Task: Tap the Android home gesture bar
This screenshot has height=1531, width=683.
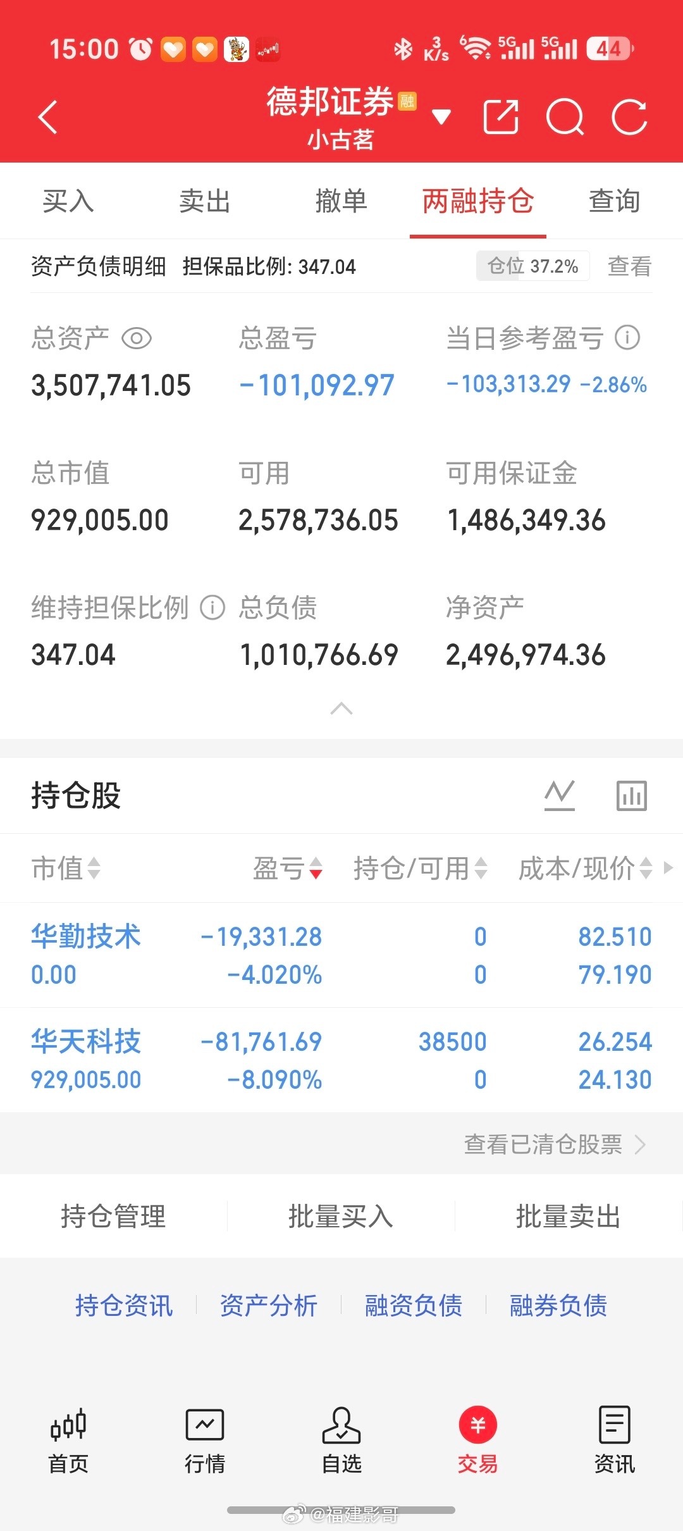Action: pyautogui.click(x=341, y=1510)
